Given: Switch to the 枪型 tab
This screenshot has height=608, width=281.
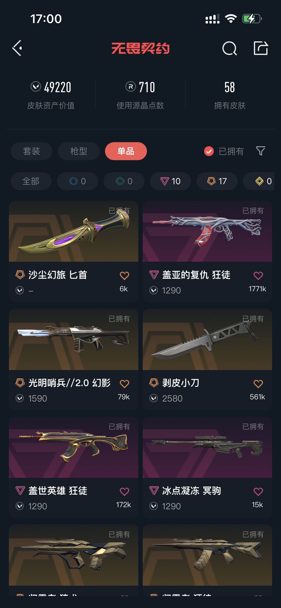Looking at the screenshot, I should [x=79, y=151].
